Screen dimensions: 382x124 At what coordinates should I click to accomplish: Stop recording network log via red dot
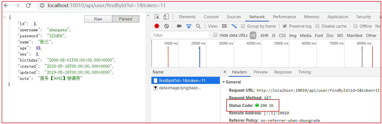[157, 26]
